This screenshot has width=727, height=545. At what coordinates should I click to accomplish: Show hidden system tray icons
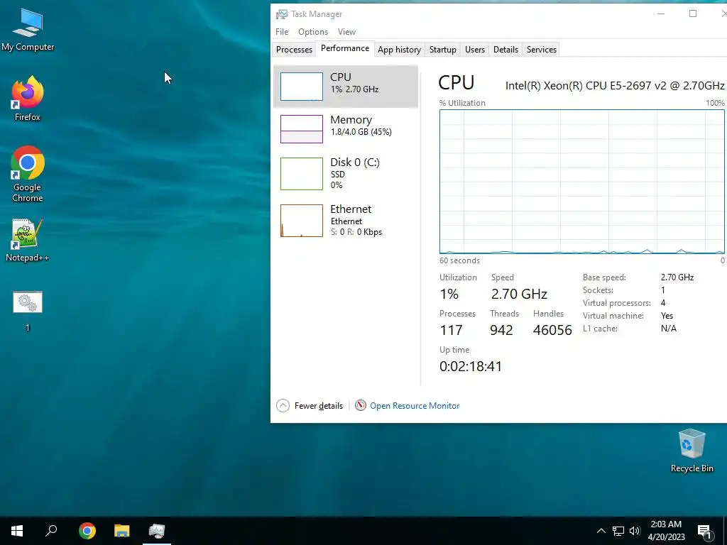coord(601,531)
